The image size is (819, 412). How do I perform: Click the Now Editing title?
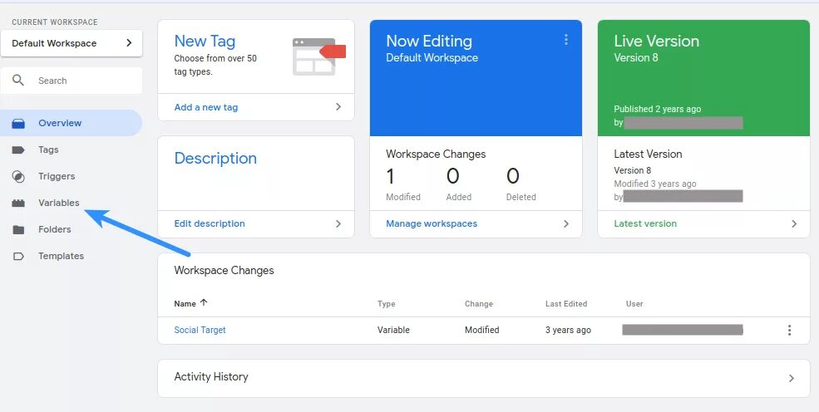429,41
